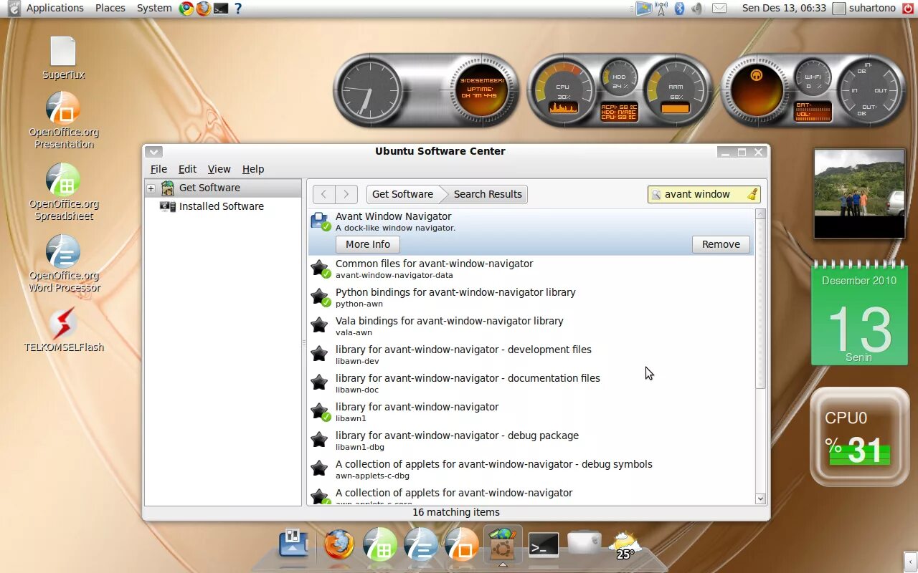Launch presentation app from the dock
Image resolution: width=918 pixels, height=573 pixels.
click(x=462, y=545)
